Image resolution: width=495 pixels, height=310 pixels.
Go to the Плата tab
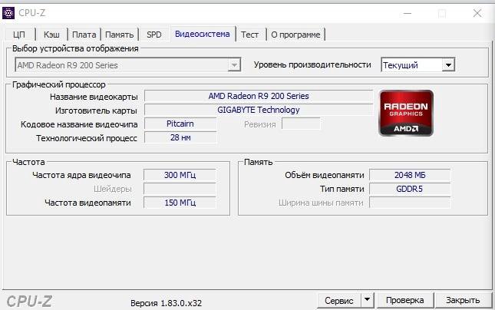[84, 35]
